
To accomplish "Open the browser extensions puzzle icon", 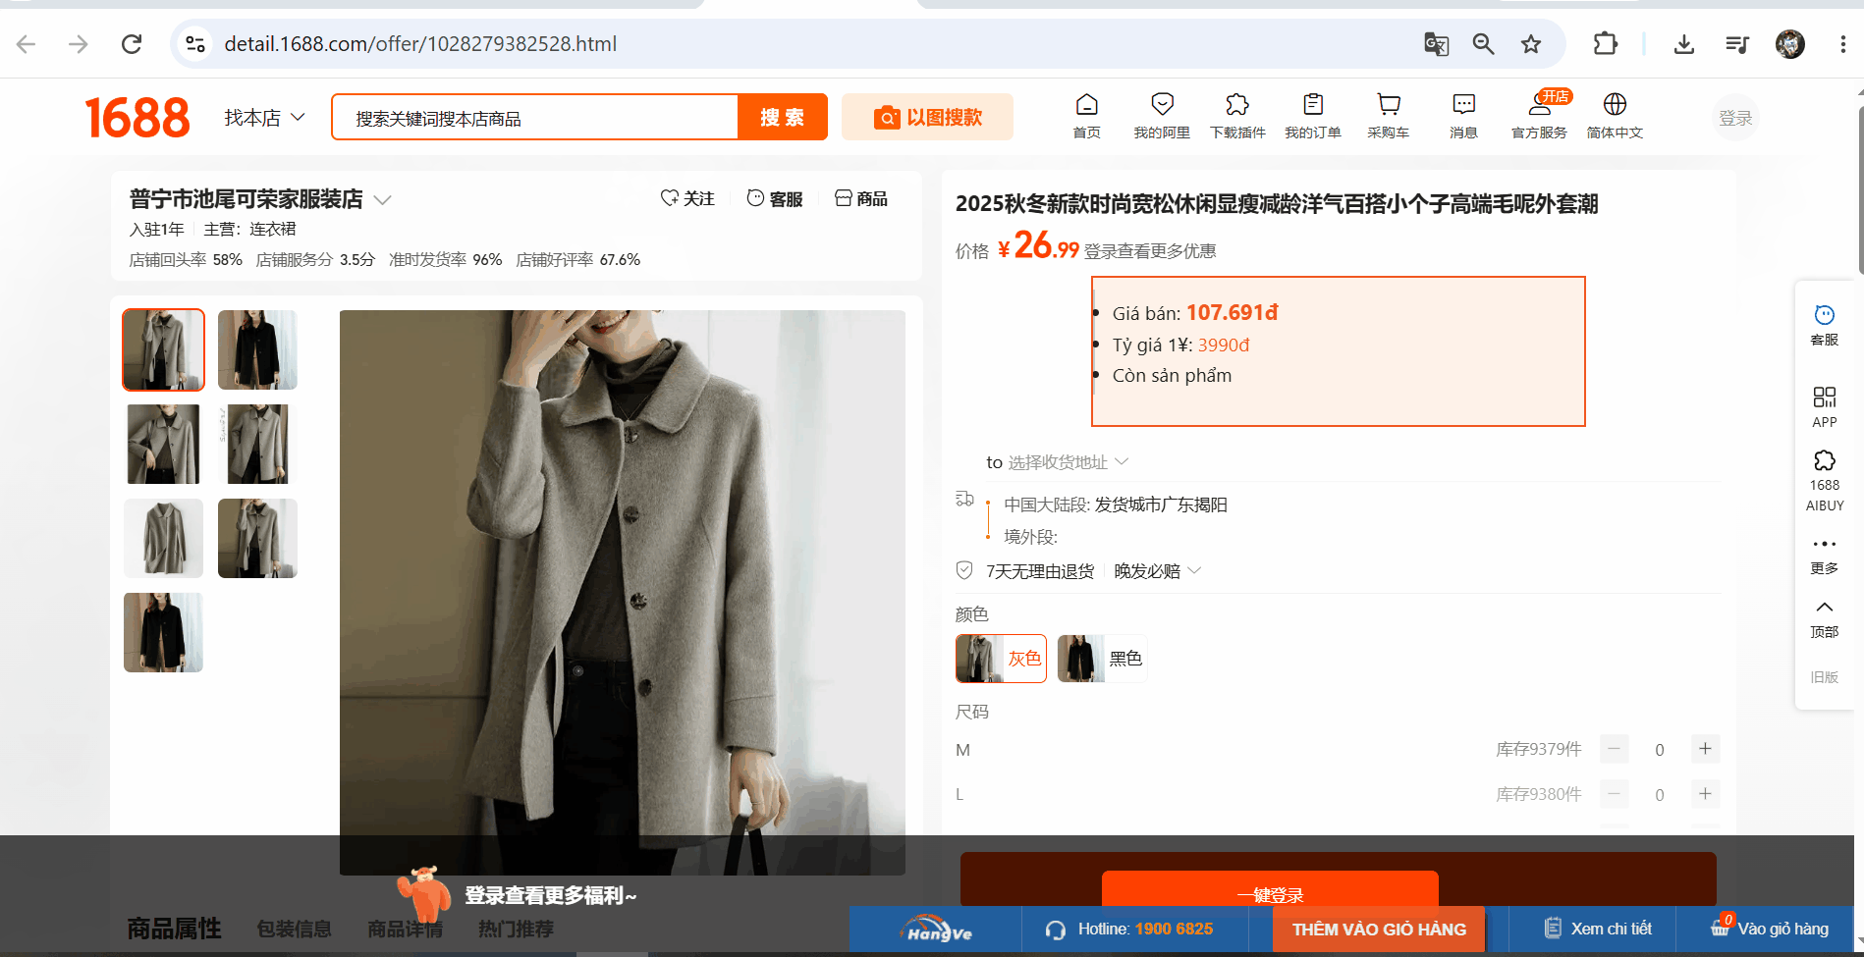I will click(1606, 44).
